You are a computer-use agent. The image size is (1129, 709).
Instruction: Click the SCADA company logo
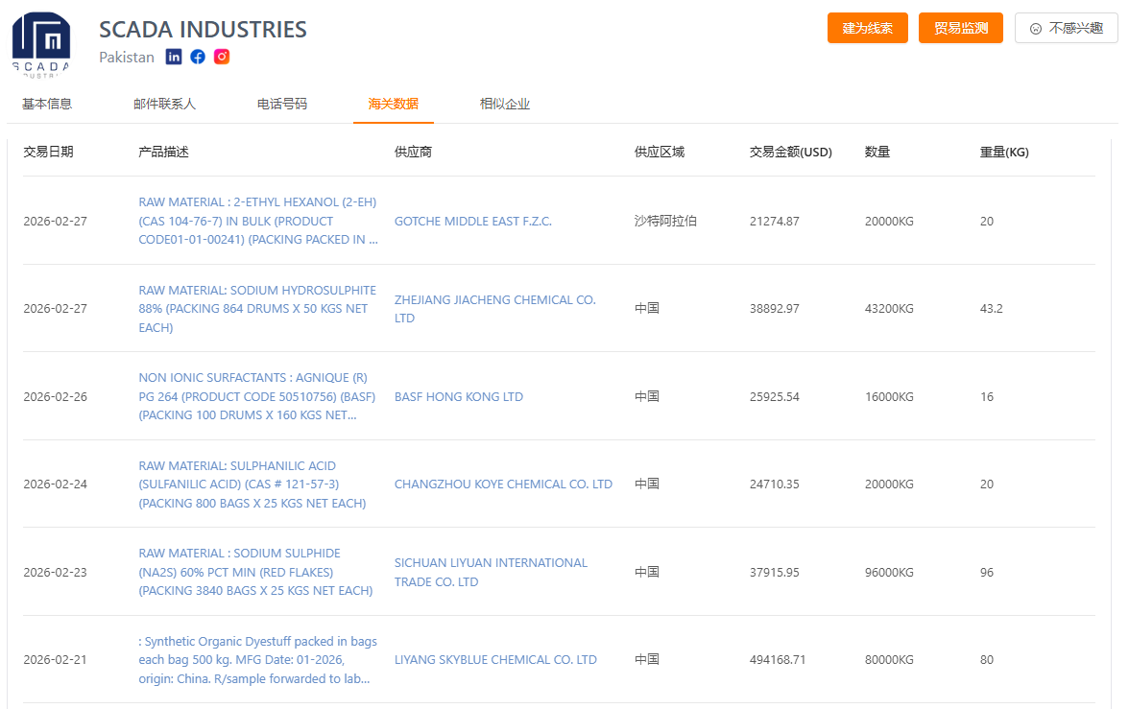point(41,45)
